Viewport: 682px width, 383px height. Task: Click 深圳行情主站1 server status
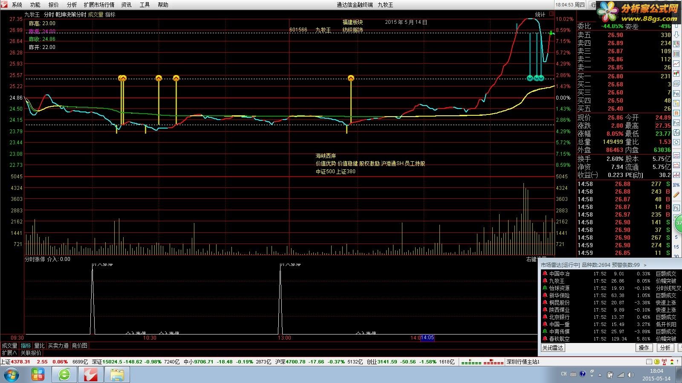(523, 362)
